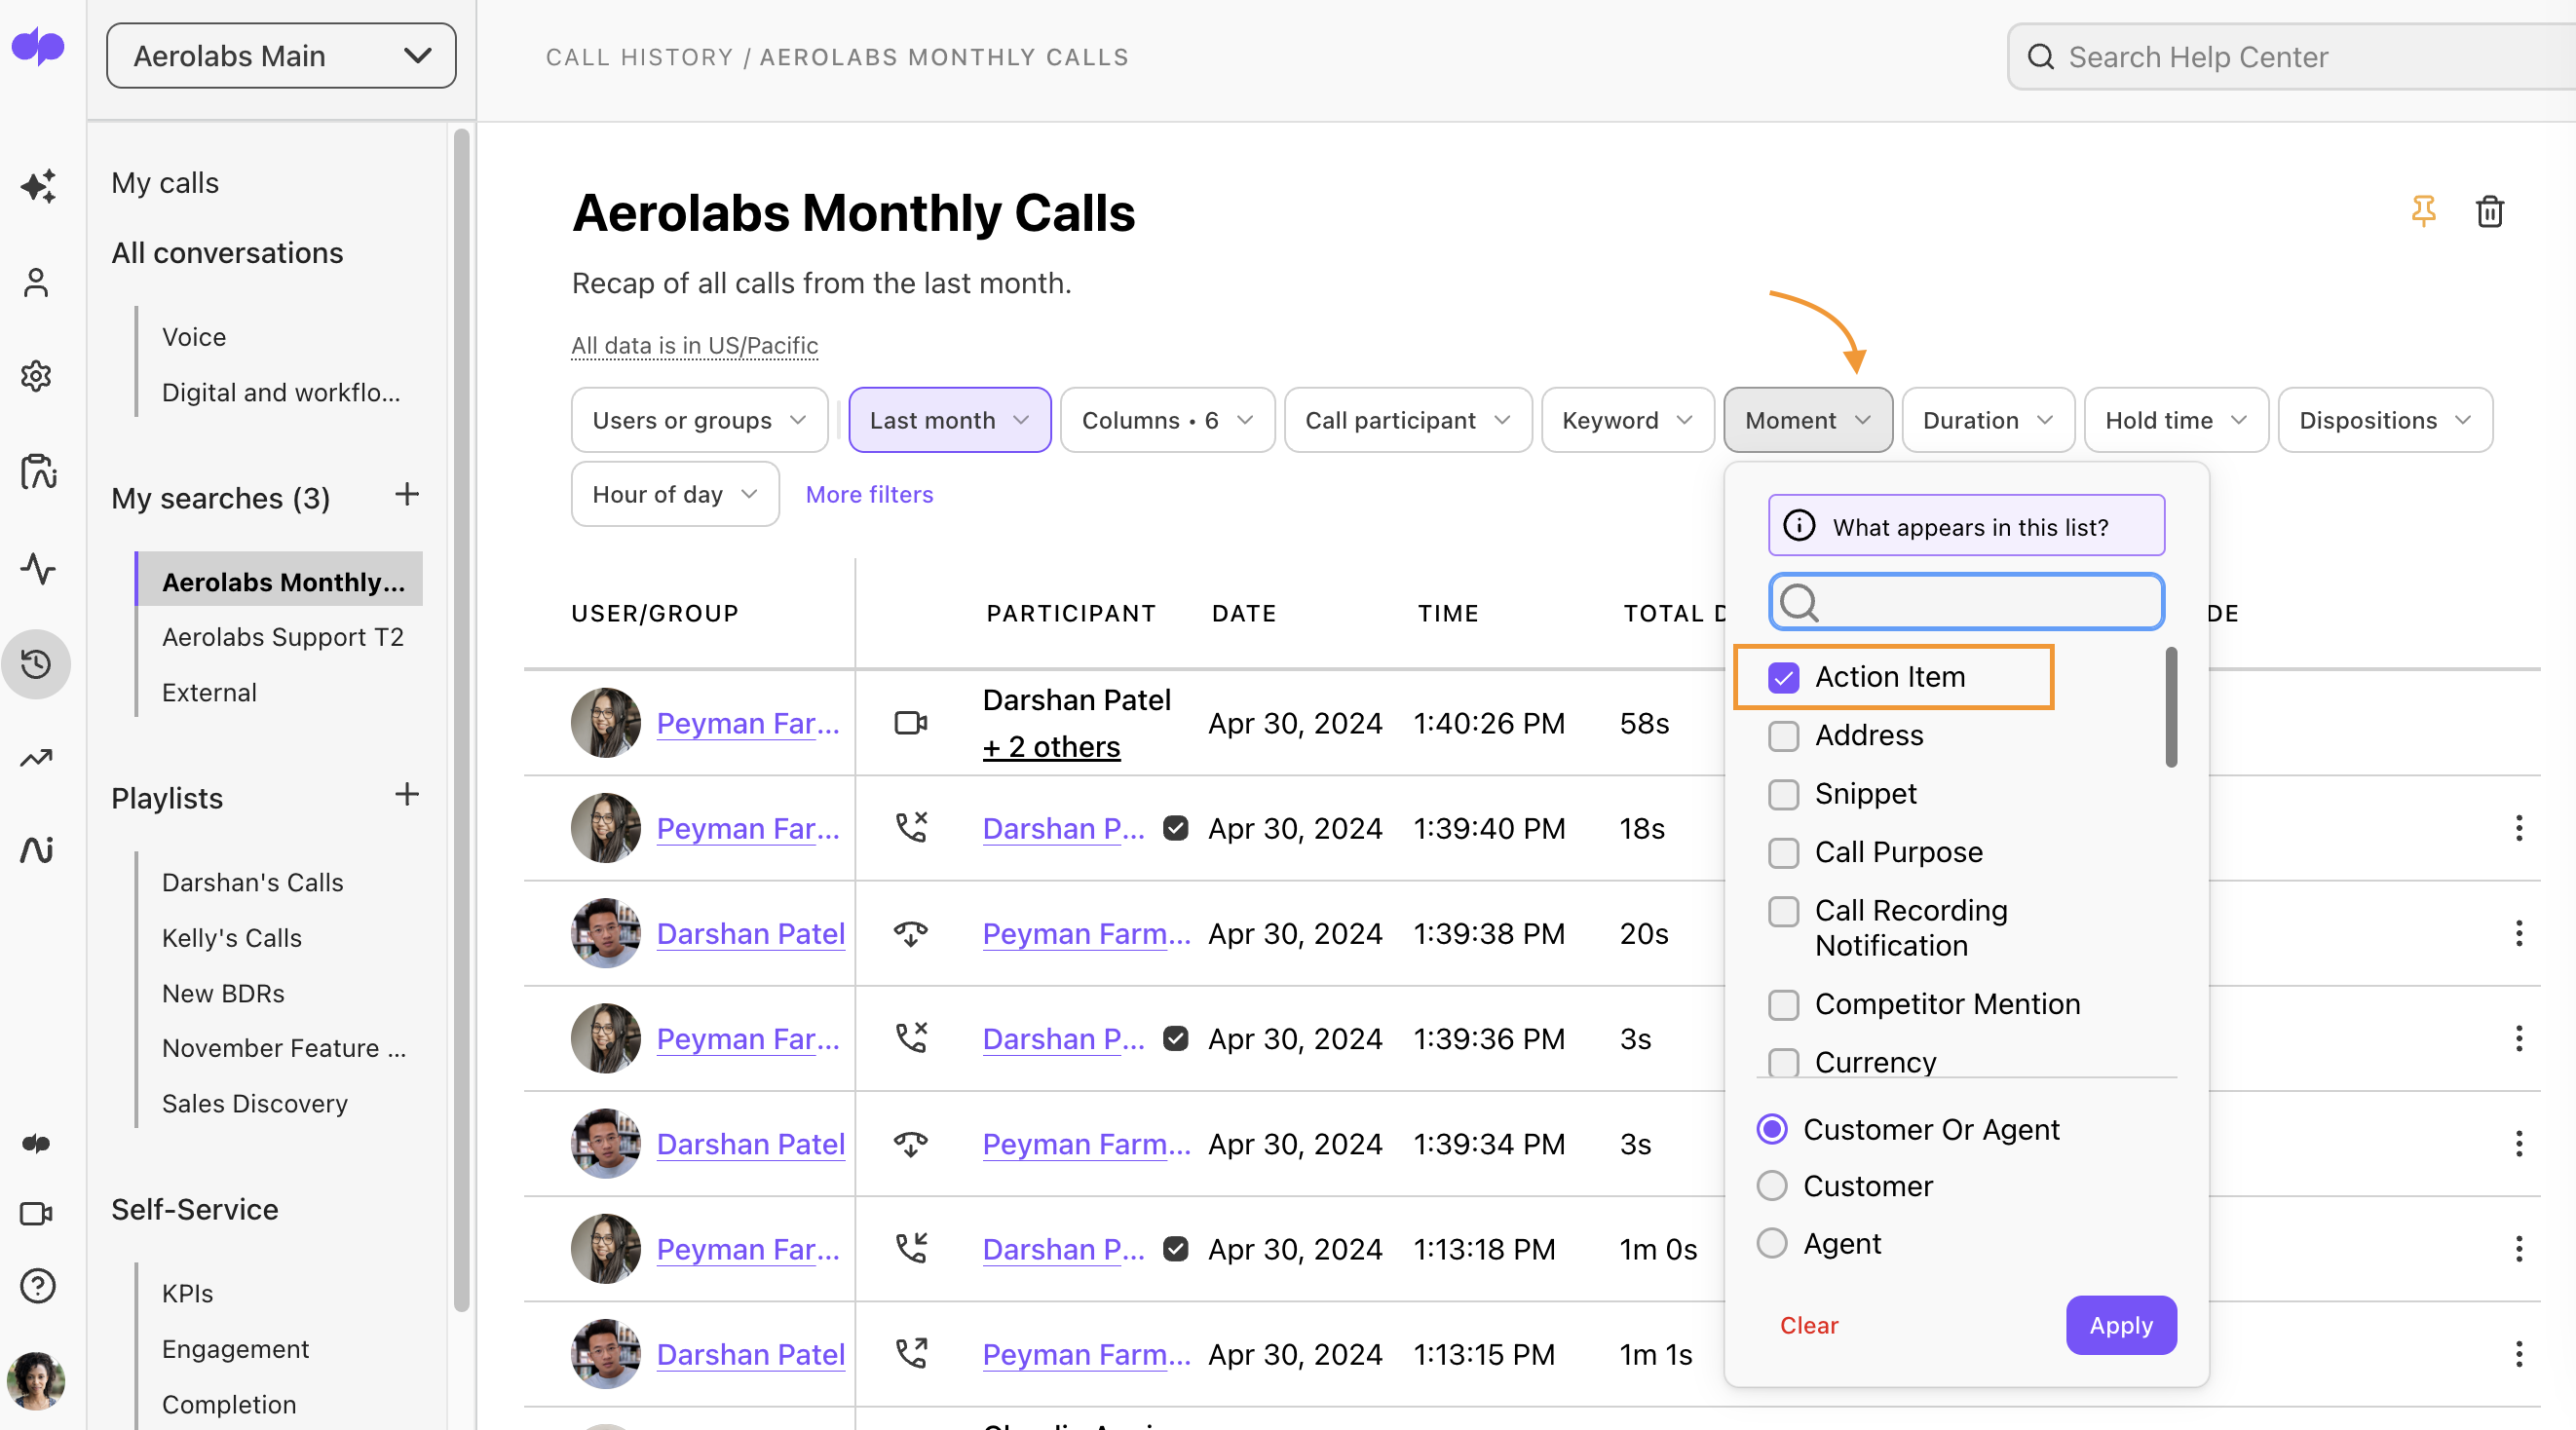
Task: Clear the Moment filter selections
Action: (1808, 1325)
